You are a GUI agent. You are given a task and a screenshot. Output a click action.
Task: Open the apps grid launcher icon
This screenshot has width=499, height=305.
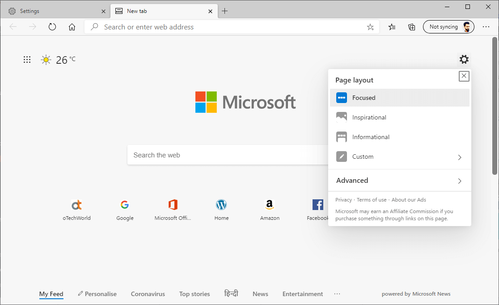click(27, 60)
